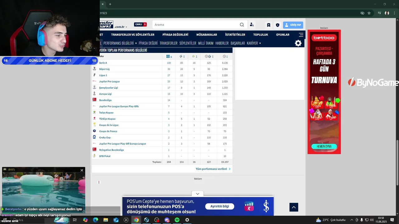Switch to Milli Takım player tab

(206, 43)
